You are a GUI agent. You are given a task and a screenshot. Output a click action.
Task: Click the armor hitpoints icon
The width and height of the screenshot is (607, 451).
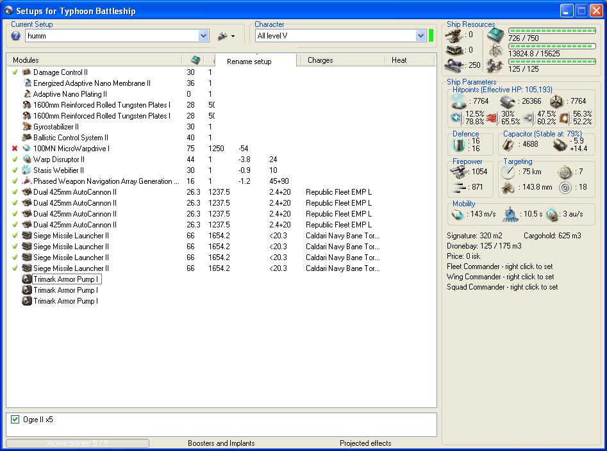[508, 101]
